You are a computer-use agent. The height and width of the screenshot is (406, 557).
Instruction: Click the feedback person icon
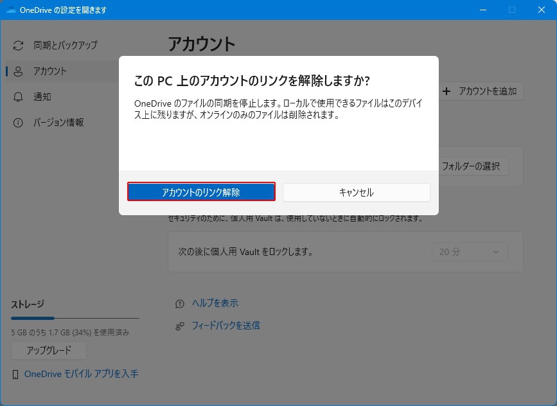tap(180, 326)
